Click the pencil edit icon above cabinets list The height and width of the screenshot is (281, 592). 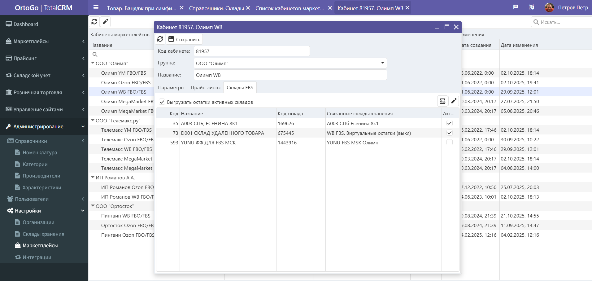(x=106, y=22)
